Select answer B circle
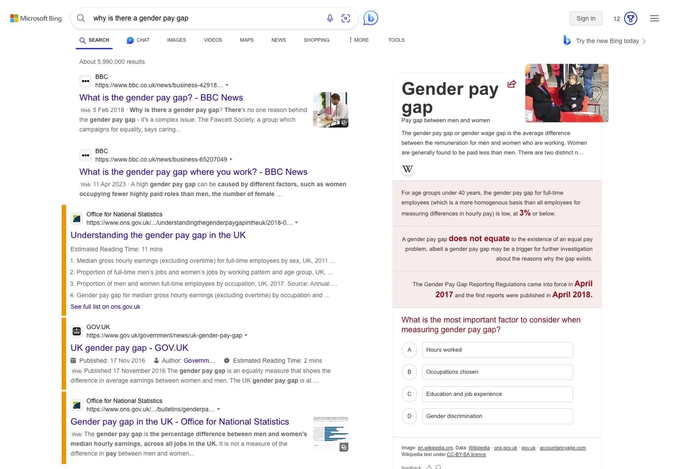The height and width of the screenshot is (469, 673). click(409, 372)
